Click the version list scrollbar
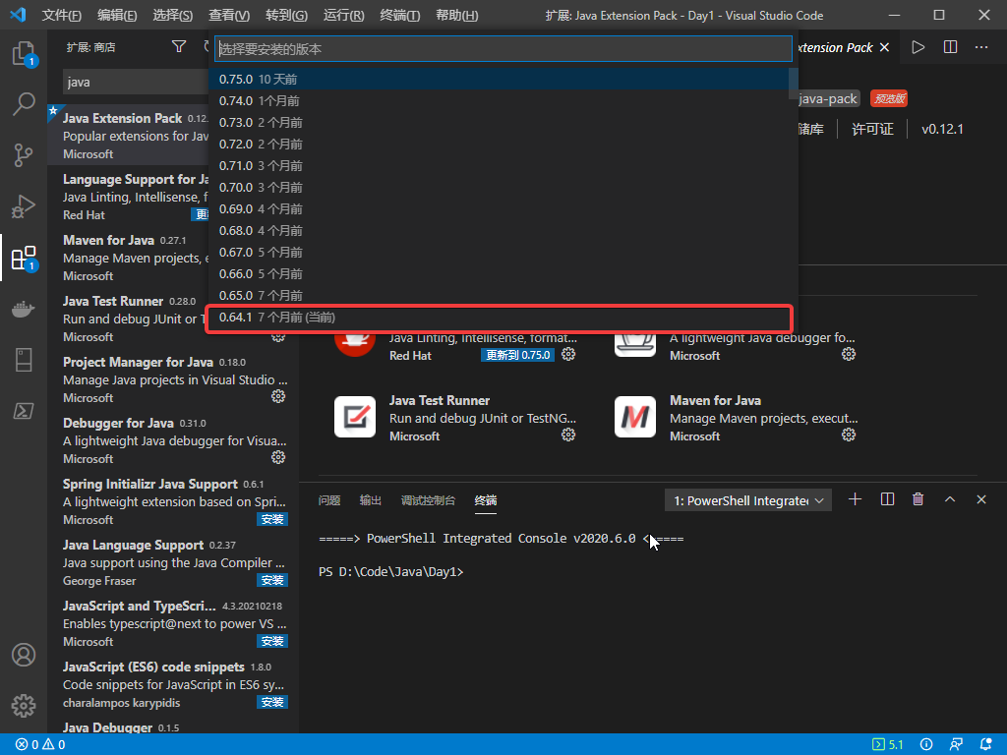This screenshot has width=1007, height=755. click(794, 84)
